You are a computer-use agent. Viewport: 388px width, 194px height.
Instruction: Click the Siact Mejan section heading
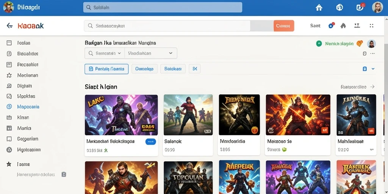101,87
